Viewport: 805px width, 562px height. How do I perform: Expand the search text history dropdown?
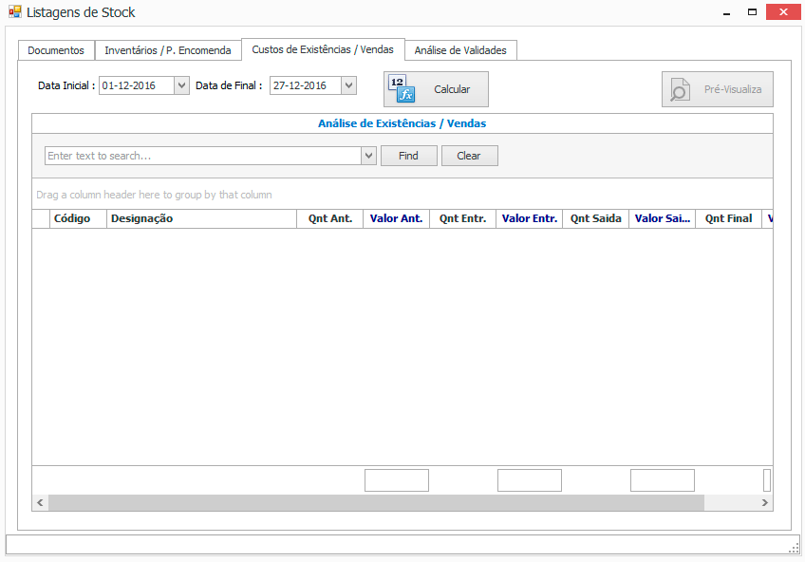click(368, 156)
